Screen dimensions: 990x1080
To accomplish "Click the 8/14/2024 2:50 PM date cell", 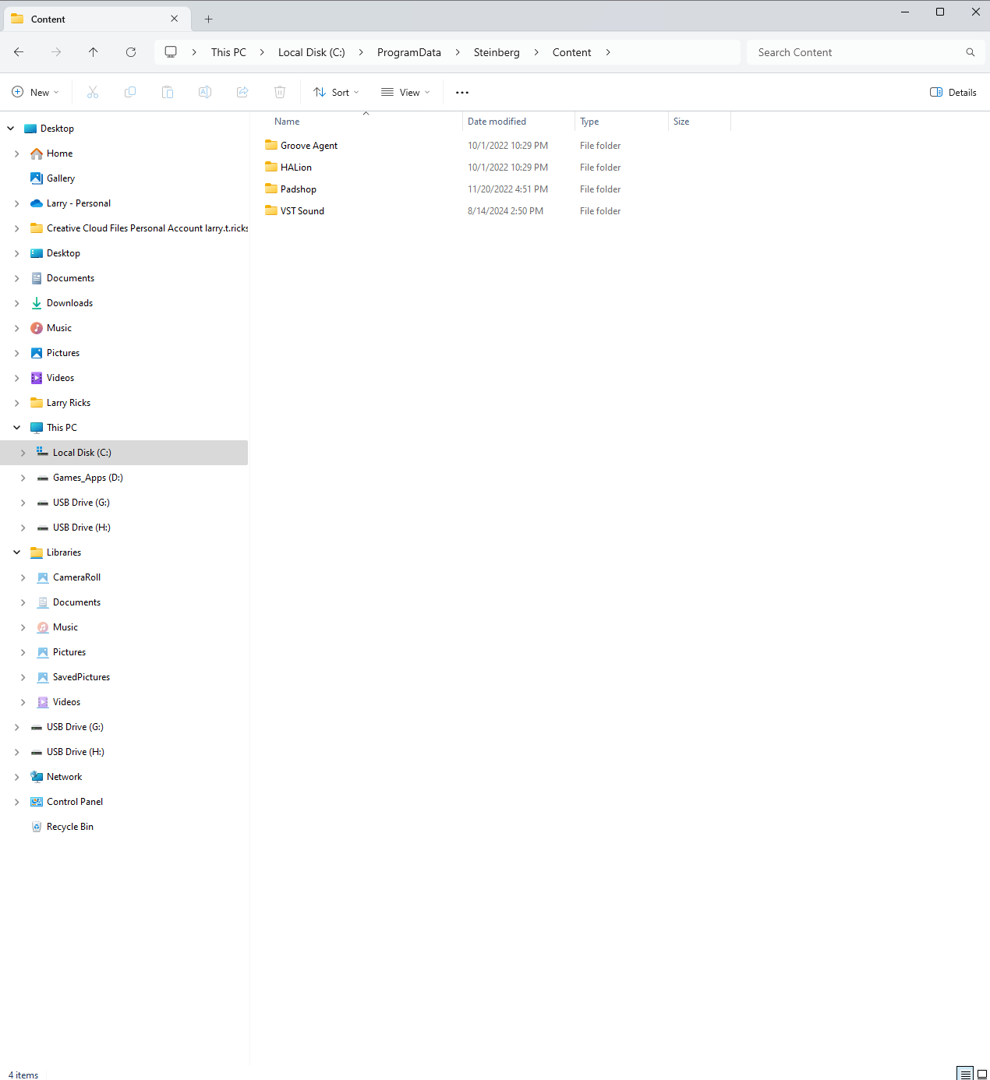I will coord(505,211).
